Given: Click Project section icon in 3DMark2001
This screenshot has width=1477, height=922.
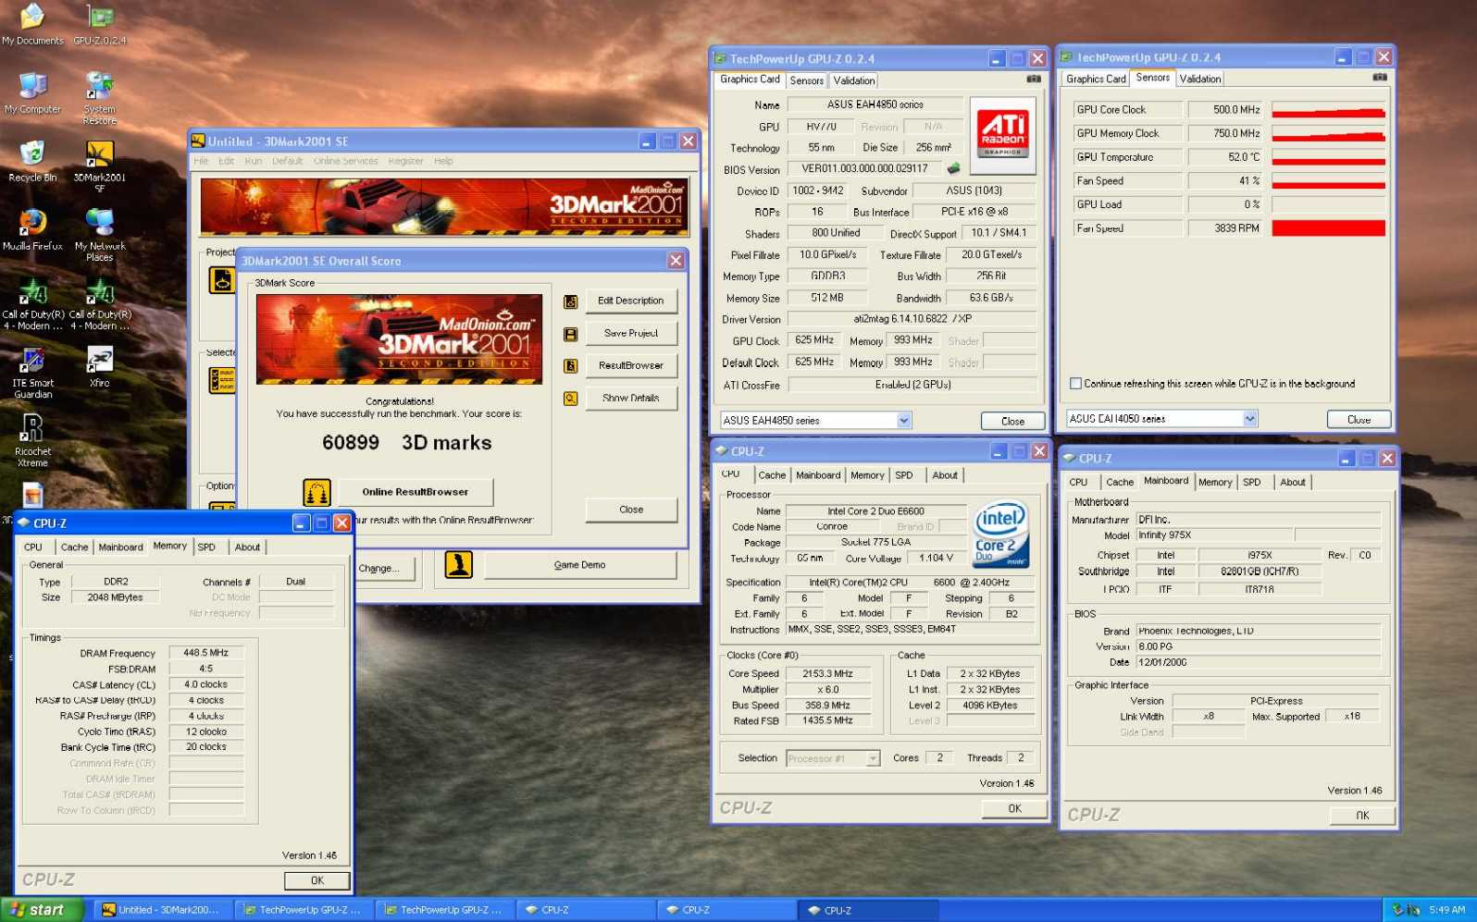Looking at the screenshot, I should 222,279.
